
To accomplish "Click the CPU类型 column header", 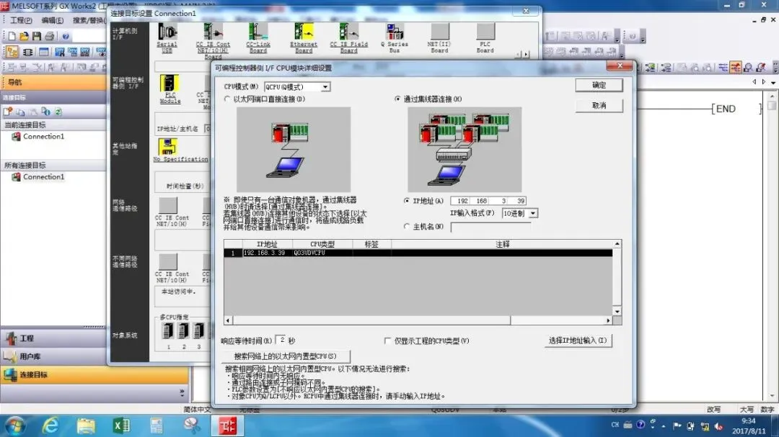I will pyautogui.click(x=322, y=244).
